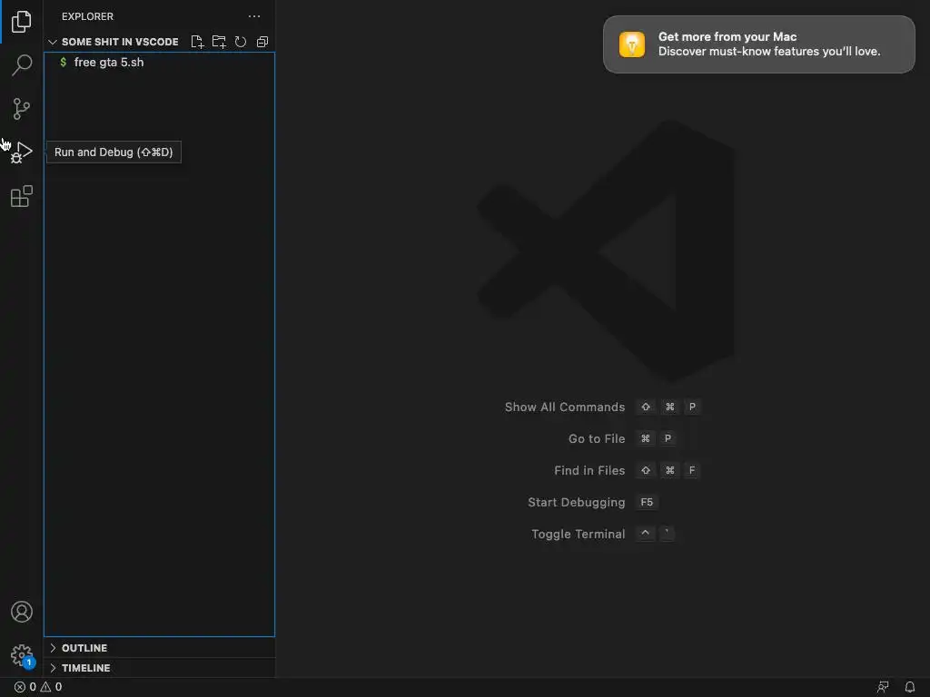Image resolution: width=930 pixels, height=697 pixels.
Task: Click the New Folder icon
Action: (219, 42)
